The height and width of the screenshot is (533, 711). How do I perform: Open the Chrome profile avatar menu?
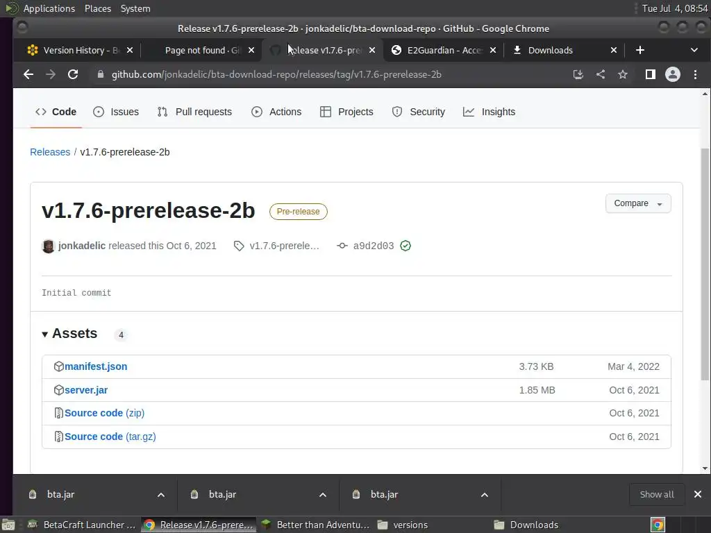(x=672, y=74)
